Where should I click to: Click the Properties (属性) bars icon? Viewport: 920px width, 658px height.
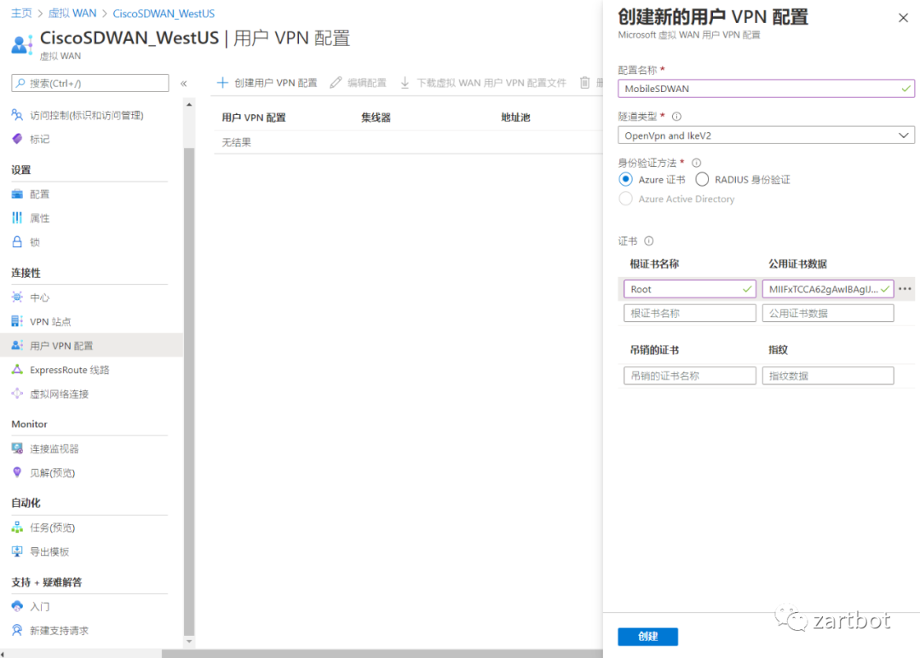coord(17,217)
